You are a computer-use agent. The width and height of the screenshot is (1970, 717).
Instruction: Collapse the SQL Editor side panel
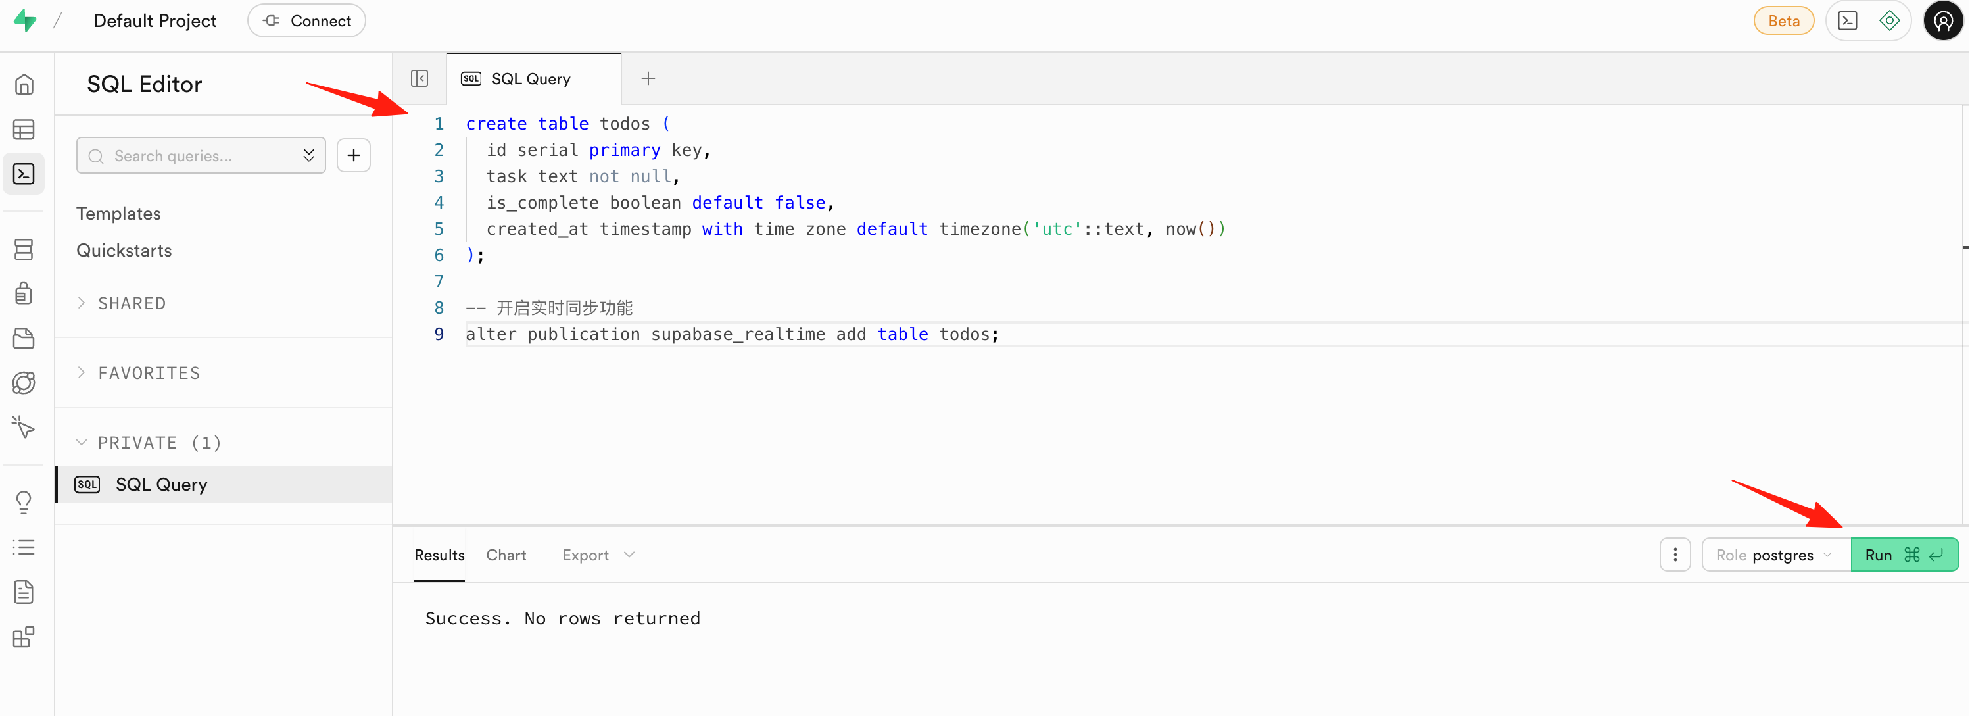tap(419, 78)
